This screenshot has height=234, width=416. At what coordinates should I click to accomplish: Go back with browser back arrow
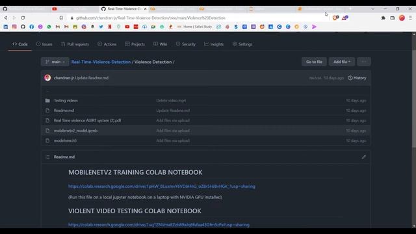point(6,18)
